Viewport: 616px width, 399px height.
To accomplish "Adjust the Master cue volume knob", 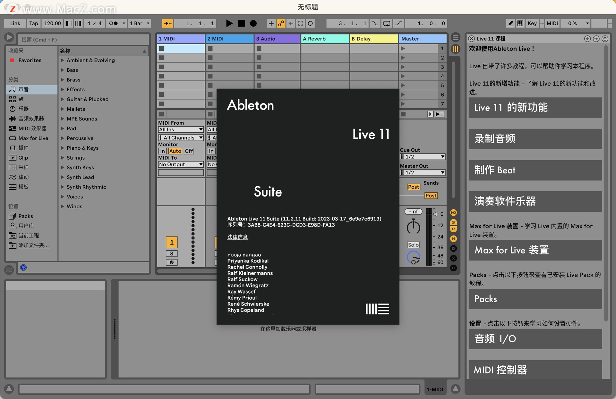I will [413, 258].
